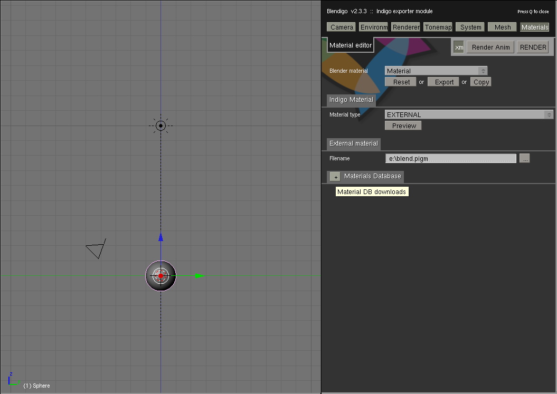
Task: Grab the blue Z-axis manipulator arrow
Action: [161, 238]
